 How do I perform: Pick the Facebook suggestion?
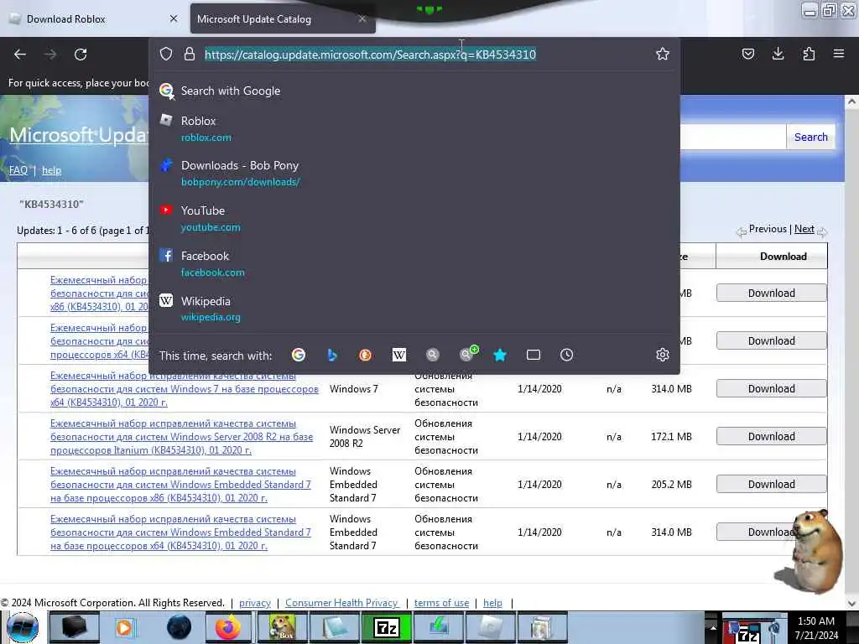tap(414, 263)
